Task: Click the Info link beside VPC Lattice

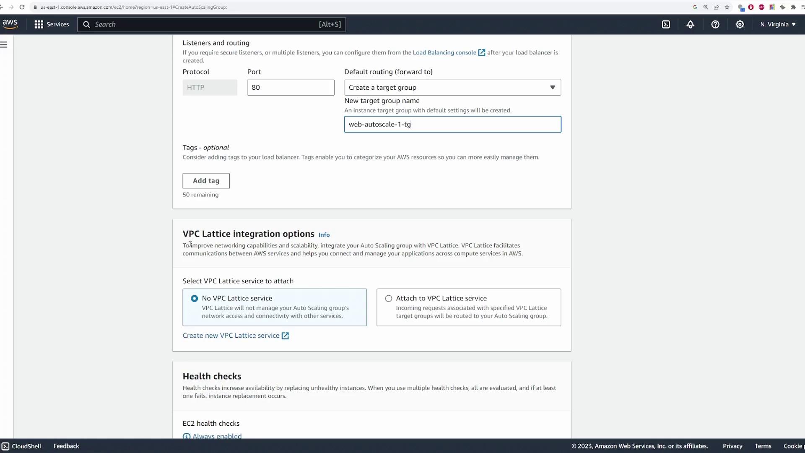Action: 324,235
